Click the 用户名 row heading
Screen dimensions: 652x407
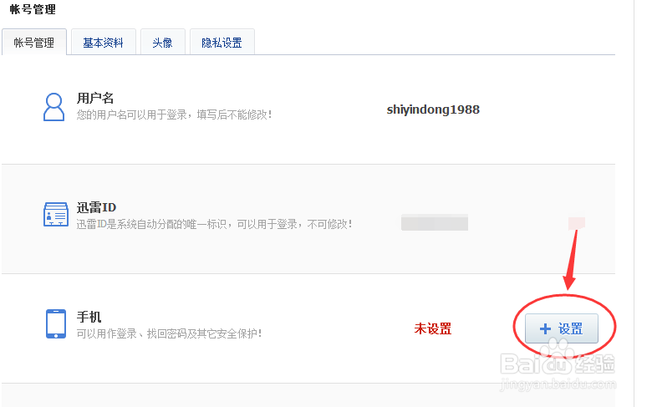(95, 99)
